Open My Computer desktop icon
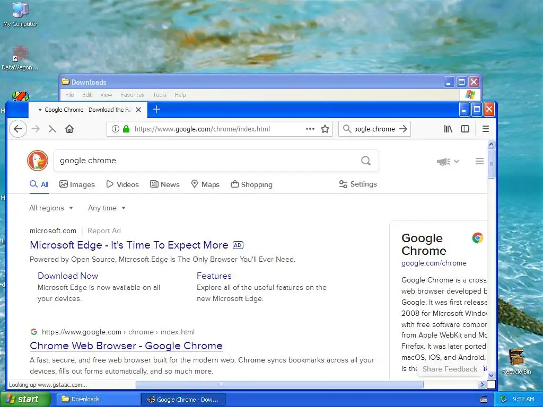 coord(20,14)
